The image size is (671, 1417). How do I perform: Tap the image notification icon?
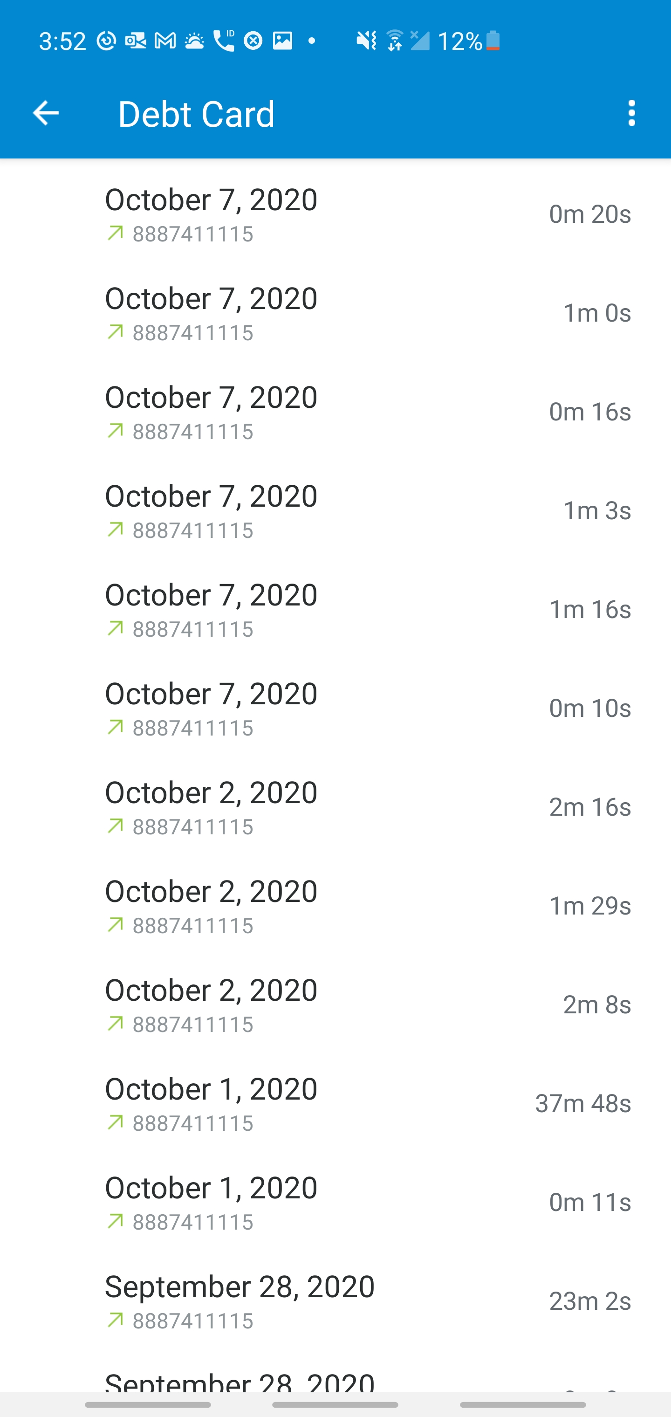click(x=283, y=41)
